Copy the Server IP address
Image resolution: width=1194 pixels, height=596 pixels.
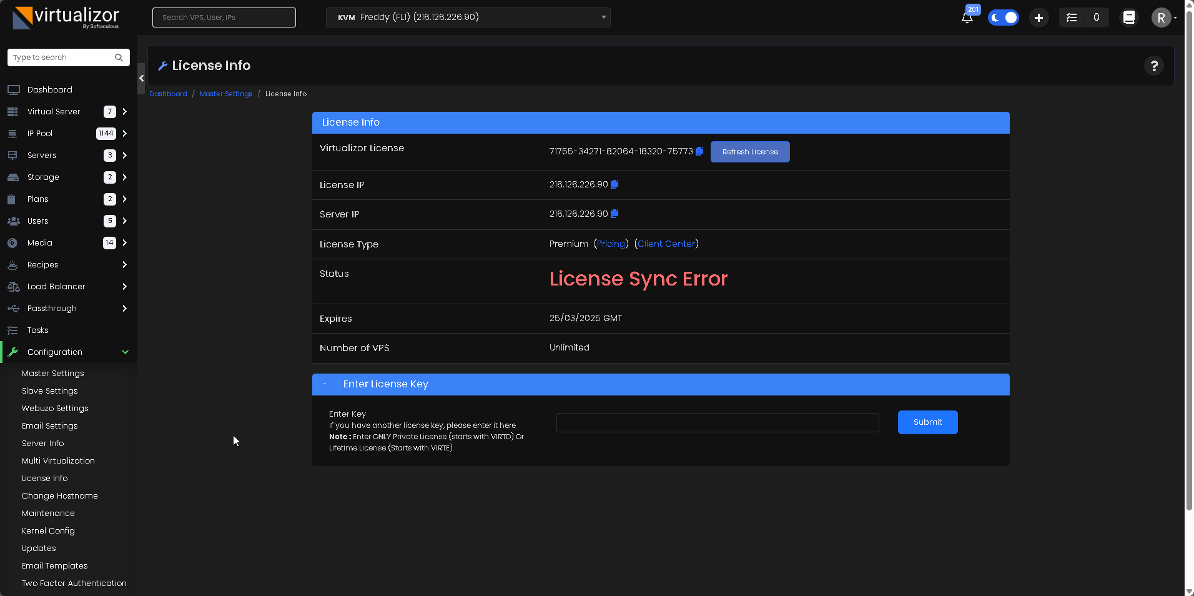pyautogui.click(x=614, y=214)
